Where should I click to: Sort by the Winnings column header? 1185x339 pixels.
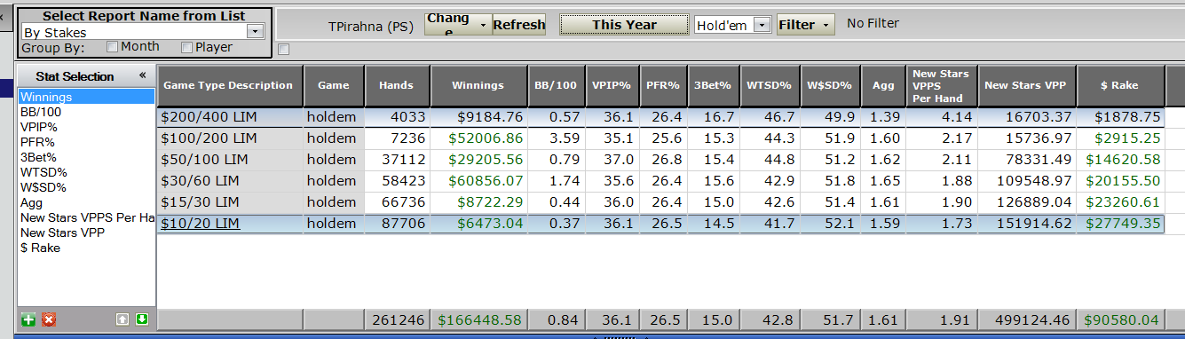point(478,85)
